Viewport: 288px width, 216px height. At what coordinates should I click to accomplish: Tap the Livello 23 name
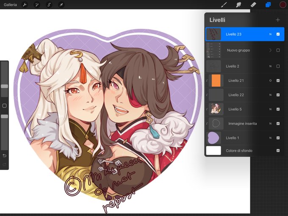tap(234, 34)
